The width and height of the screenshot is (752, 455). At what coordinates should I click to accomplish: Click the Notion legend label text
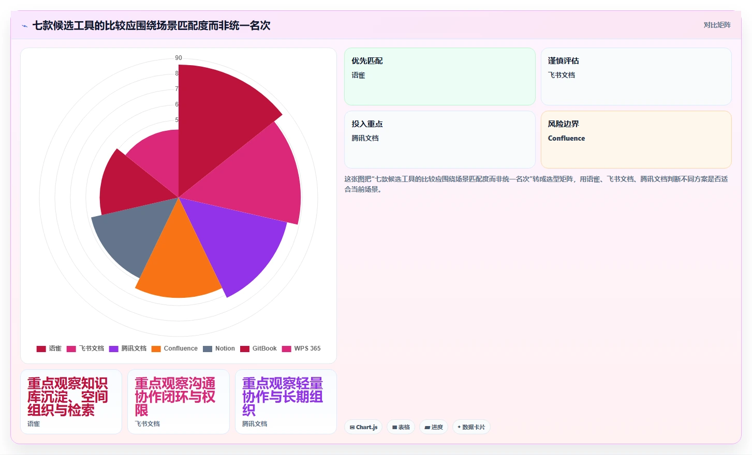click(x=225, y=348)
